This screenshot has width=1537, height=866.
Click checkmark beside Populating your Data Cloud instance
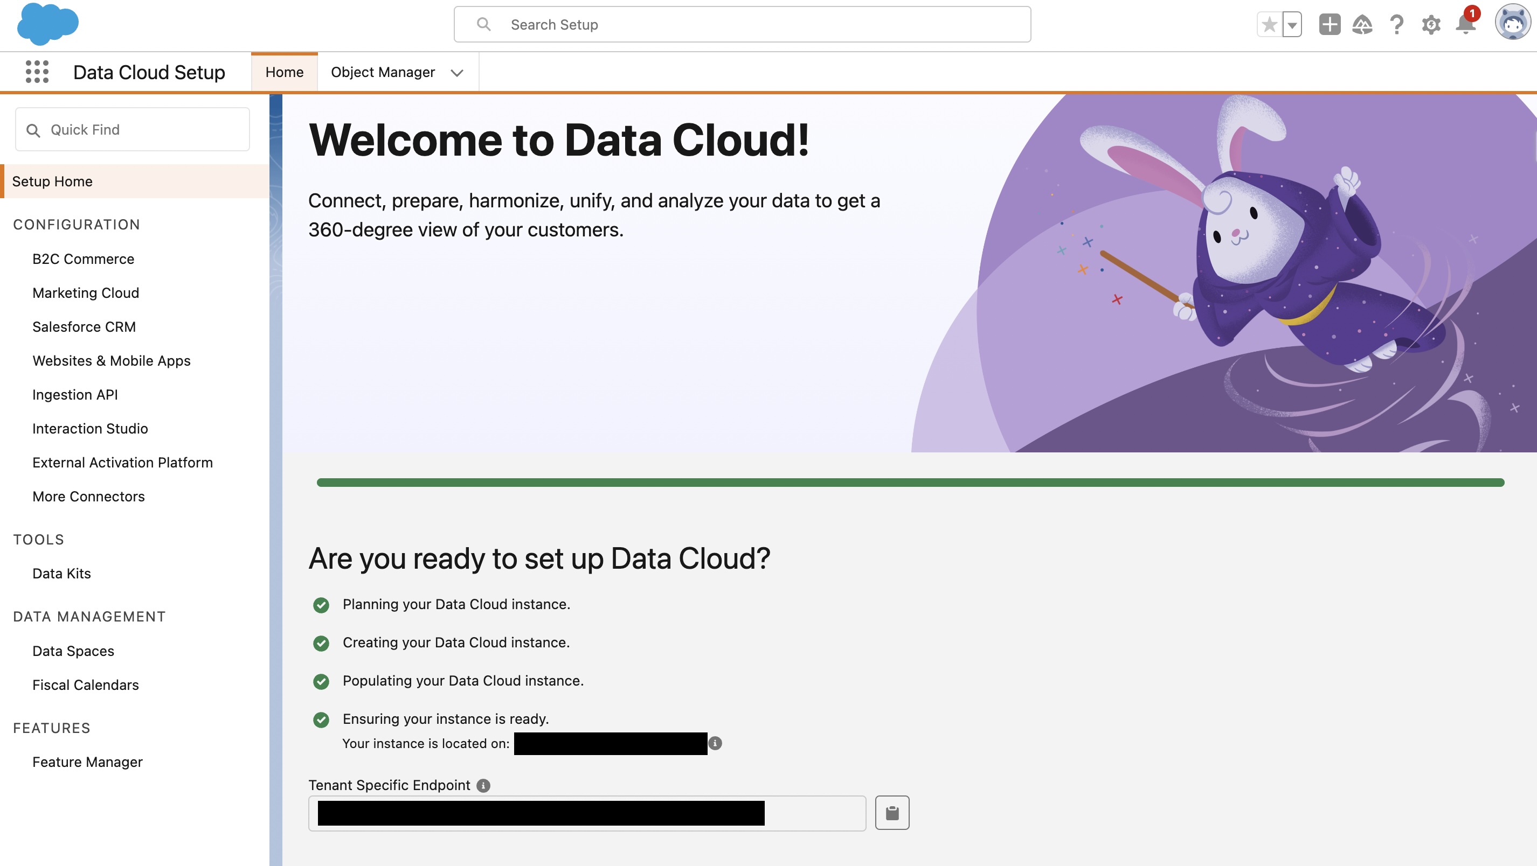click(321, 682)
